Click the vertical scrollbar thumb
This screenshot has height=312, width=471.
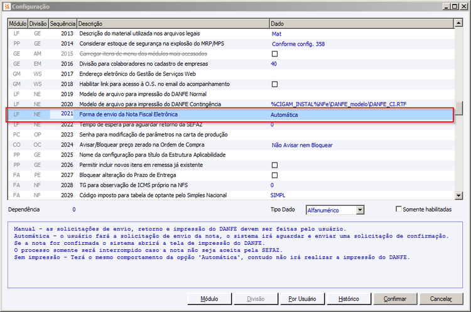pos(458,108)
